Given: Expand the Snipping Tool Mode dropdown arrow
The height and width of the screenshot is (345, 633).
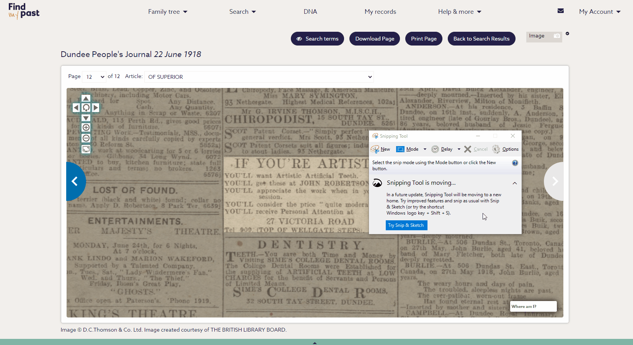Looking at the screenshot, I should pos(425,149).
